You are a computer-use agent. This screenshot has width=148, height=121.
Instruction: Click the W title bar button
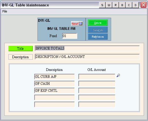[x=109, y=5]
